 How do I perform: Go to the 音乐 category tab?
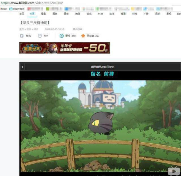pos(66,14)
